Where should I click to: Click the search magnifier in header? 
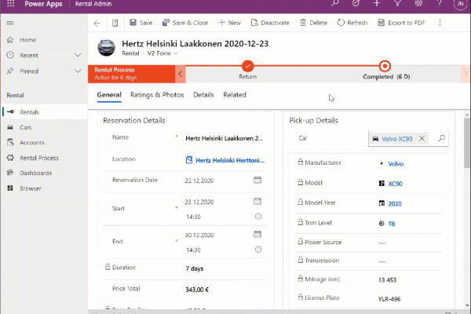335,4
